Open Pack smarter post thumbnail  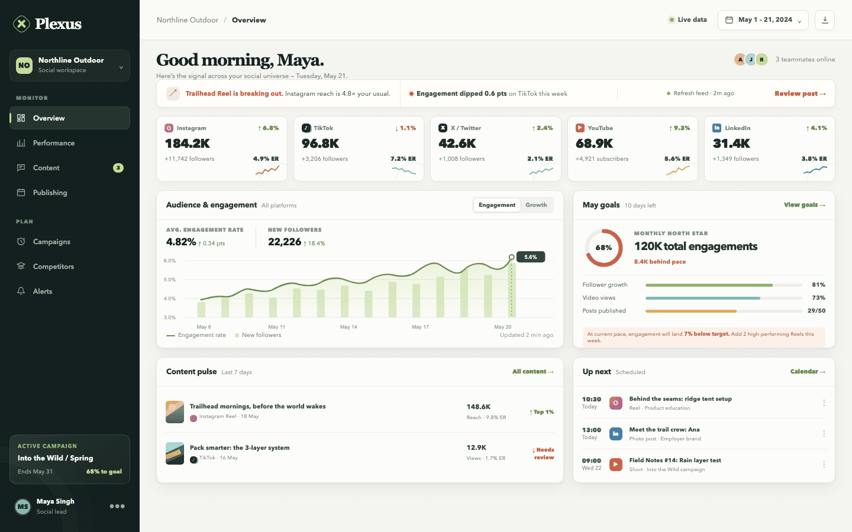click(175, 453)
